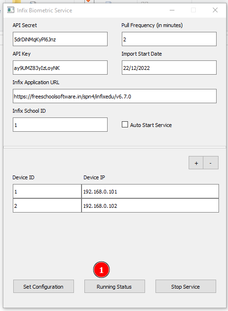This screenshot has width=228, height=311.
Task: Focus the Pull Frequency field
Action: [169, 39]
